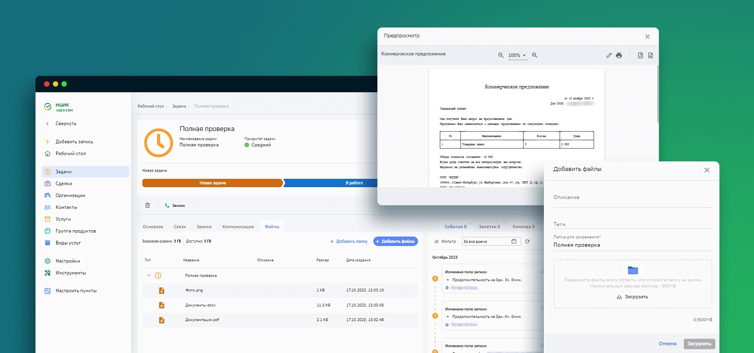
Task: Select the Документация.pdf file name
Action: pyautogui.click(x=202, y=320)
